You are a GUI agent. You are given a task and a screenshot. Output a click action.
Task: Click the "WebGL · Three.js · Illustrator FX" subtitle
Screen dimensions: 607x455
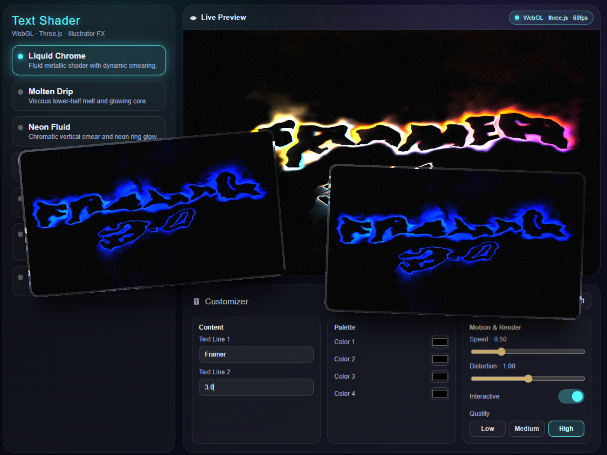[x=58, y=33]
